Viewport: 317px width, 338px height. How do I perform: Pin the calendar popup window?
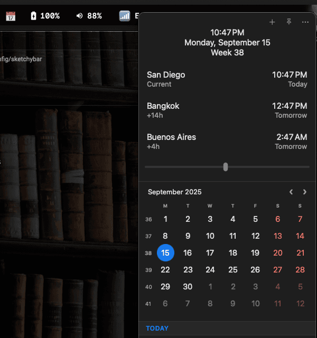pyautogui.click(x=288, y=22)
